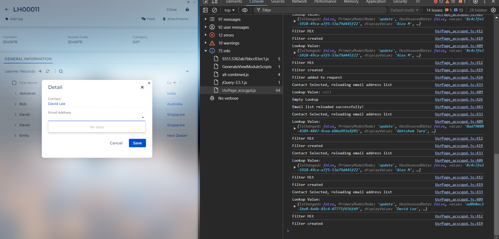The height and width of the screenshot is (239, 499).
Task: Select all-combined.js in console sidebar
Action: 241,74
